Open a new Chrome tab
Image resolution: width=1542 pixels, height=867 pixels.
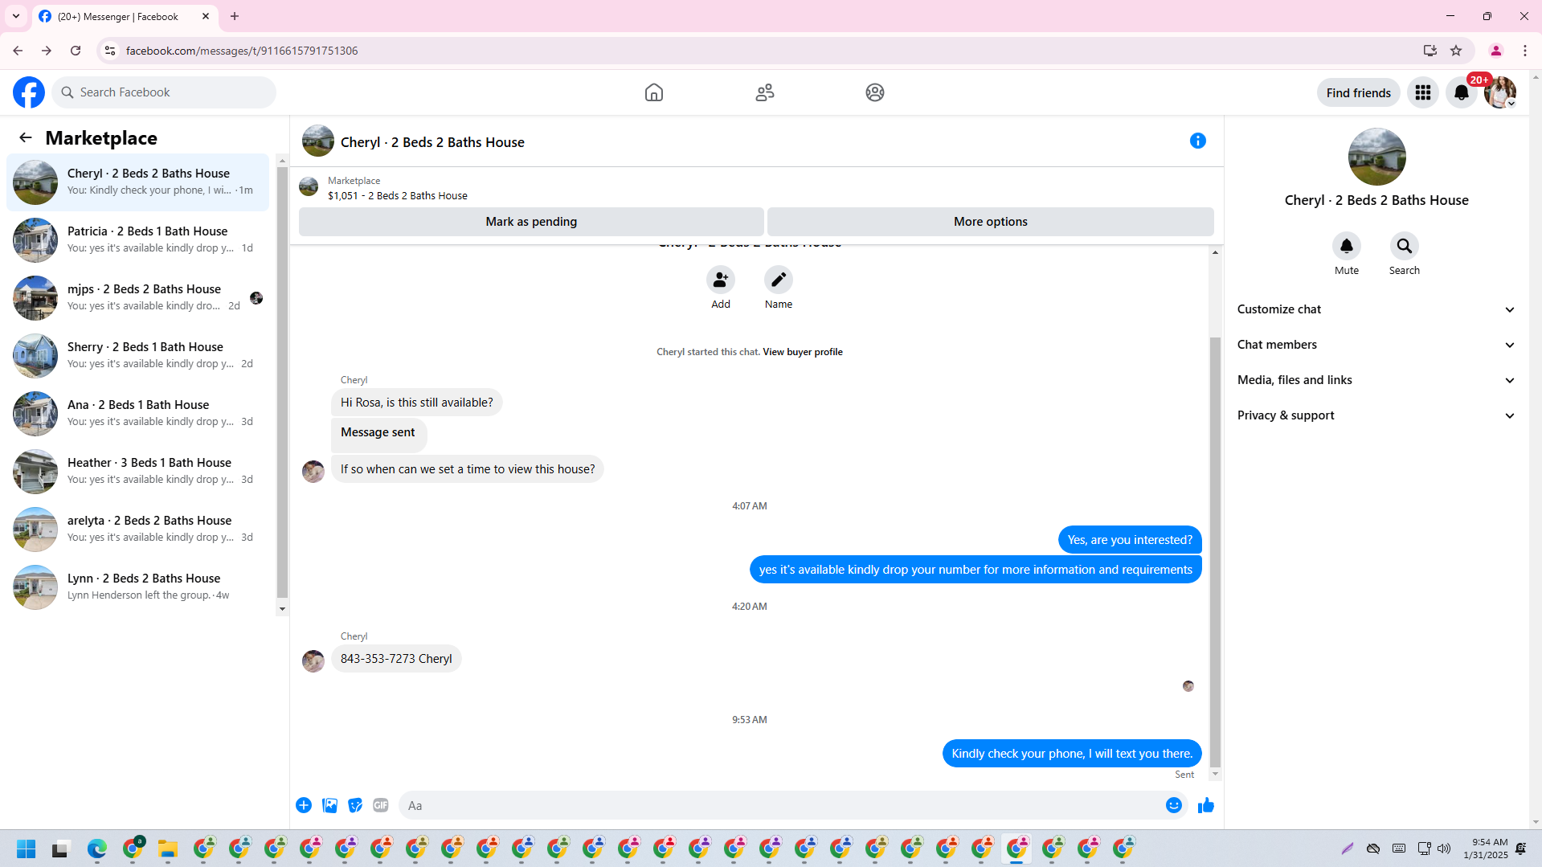(x=235, y=16)
